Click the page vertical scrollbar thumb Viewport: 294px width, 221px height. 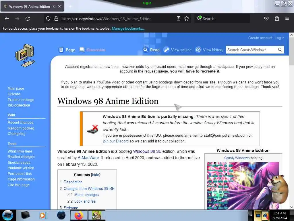coord(292,51)
